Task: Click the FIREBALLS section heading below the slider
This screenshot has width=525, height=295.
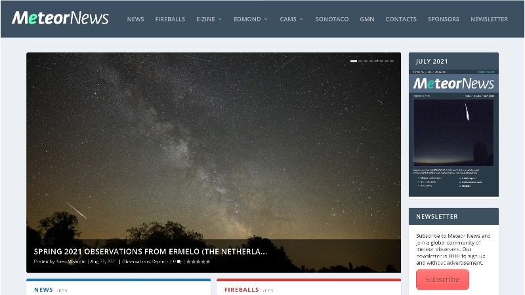Action: point(241,289)
